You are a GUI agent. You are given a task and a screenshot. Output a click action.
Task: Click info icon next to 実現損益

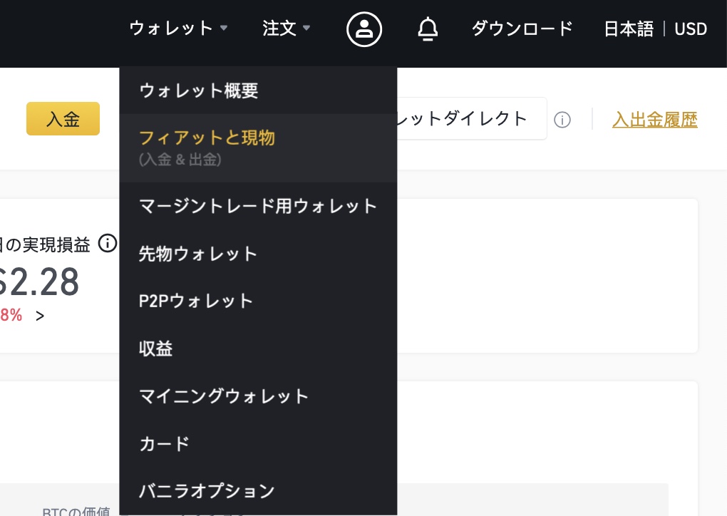click(x=108, y=244)
